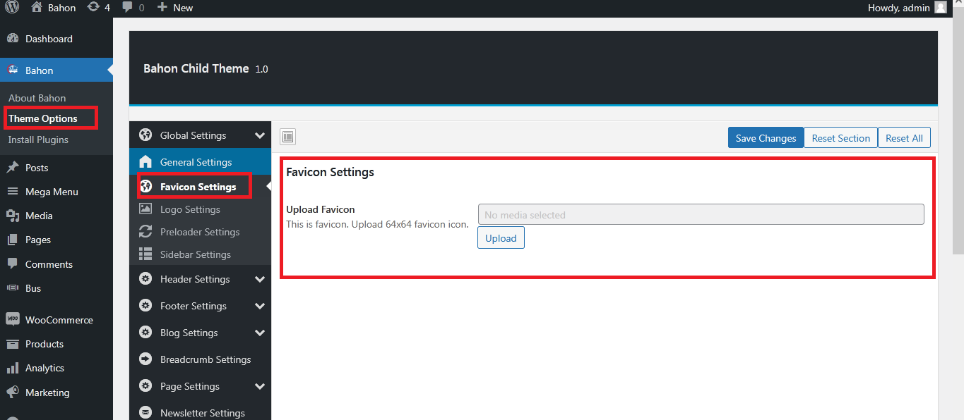Click the Reset All button
The image size is (964, 420).
[904, 138]
